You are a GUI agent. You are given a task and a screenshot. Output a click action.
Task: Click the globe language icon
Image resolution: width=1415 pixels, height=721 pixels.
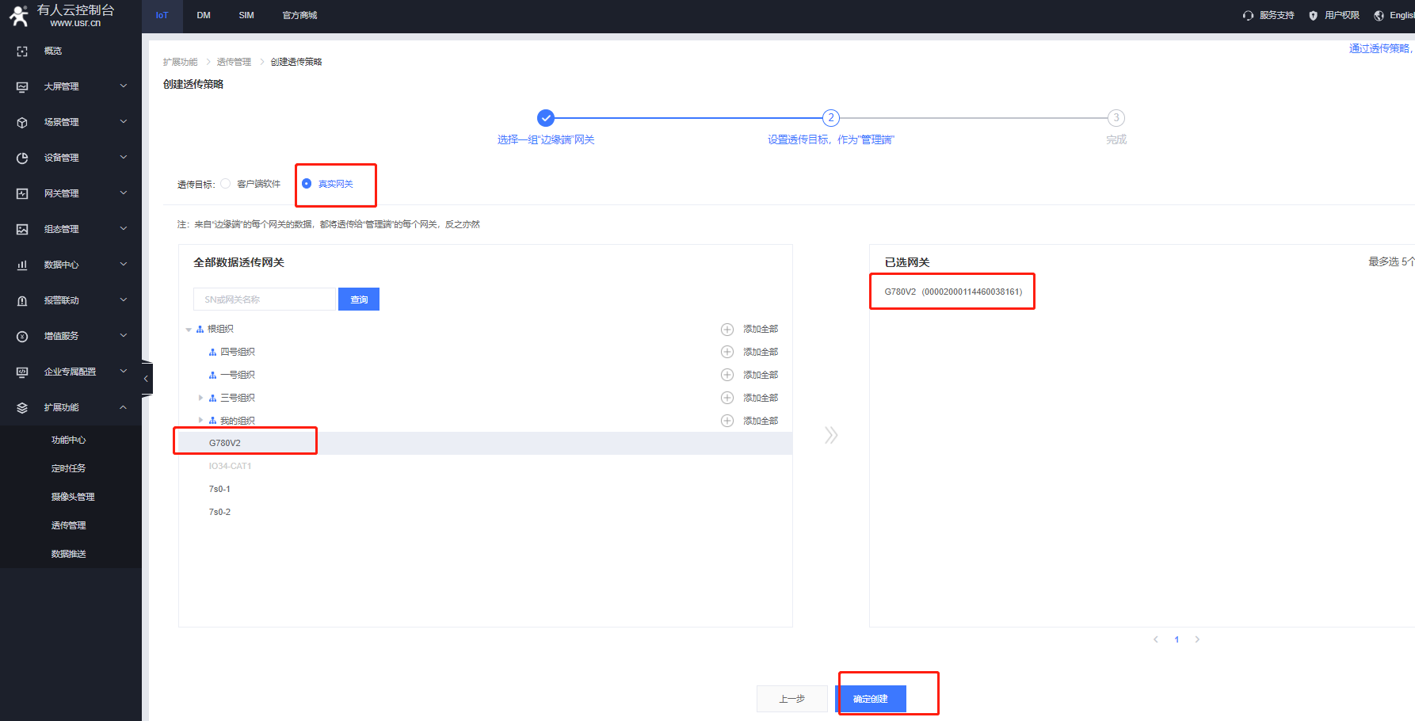pos(1379,16)
